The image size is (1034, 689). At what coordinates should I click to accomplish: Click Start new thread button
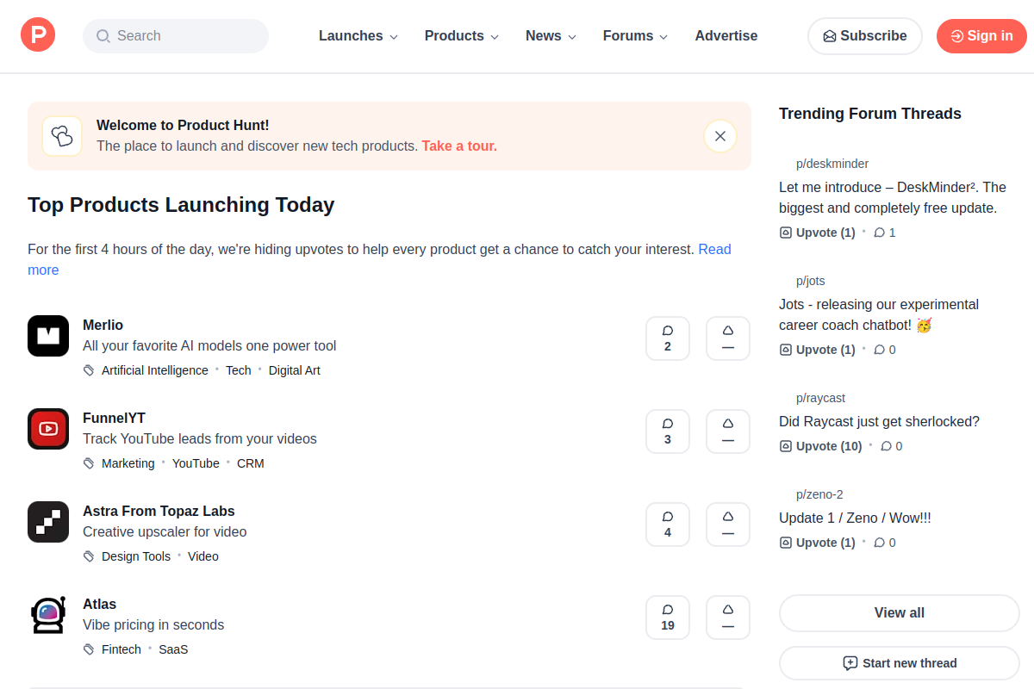900,663
